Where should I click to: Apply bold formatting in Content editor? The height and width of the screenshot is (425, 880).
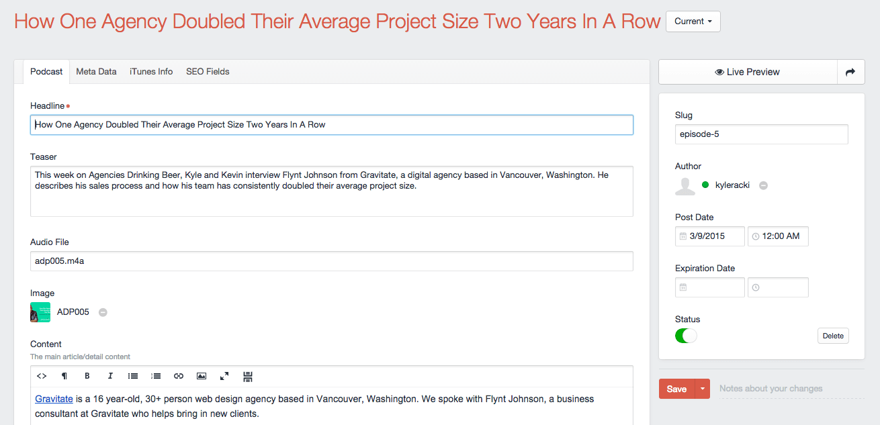(87, 377)
